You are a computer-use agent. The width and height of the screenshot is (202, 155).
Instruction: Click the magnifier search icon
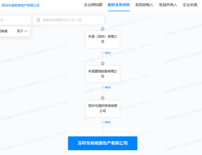click(x=38, y=20)
